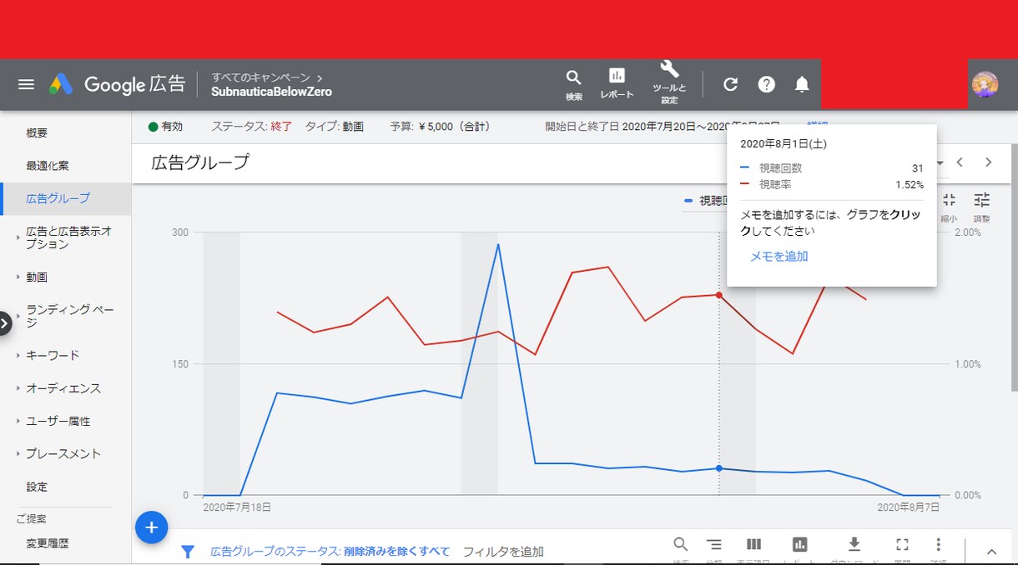Open the hamburger main menu

point(26,84)
